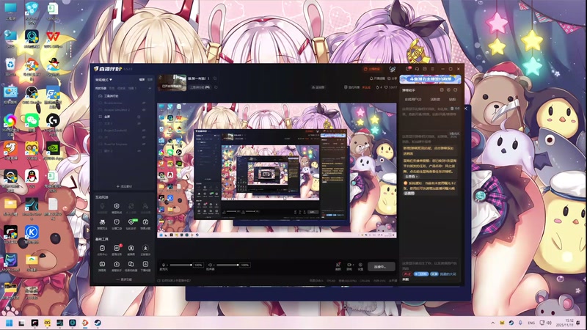Show hidden system tray icons chevron
The width and height of the screenshot is (587, 330).
pyautogui.click(x=492, y=323)
